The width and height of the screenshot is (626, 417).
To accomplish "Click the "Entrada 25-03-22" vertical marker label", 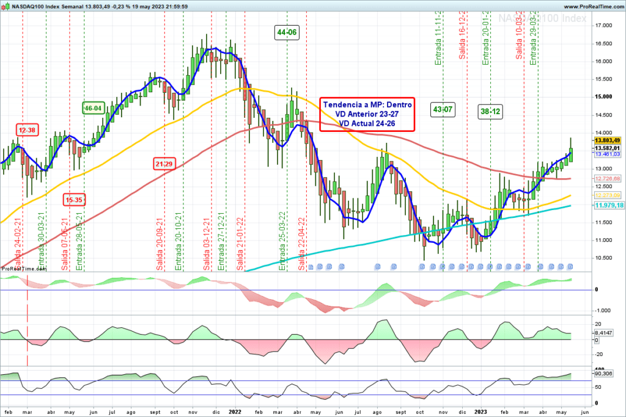I will point(282,241).
